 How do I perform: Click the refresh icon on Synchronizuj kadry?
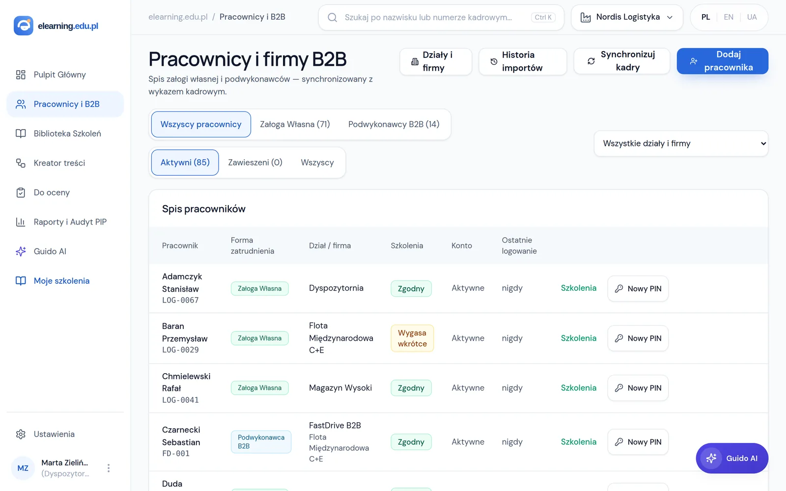coord(591,61)
